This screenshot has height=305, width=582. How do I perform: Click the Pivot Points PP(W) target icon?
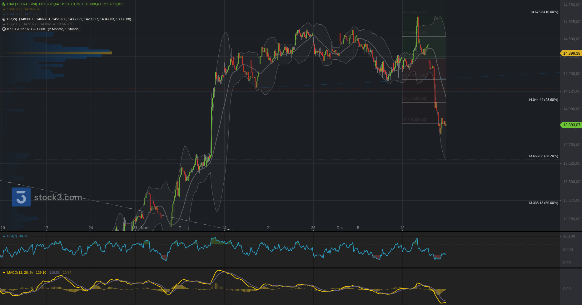pos(4,19)
